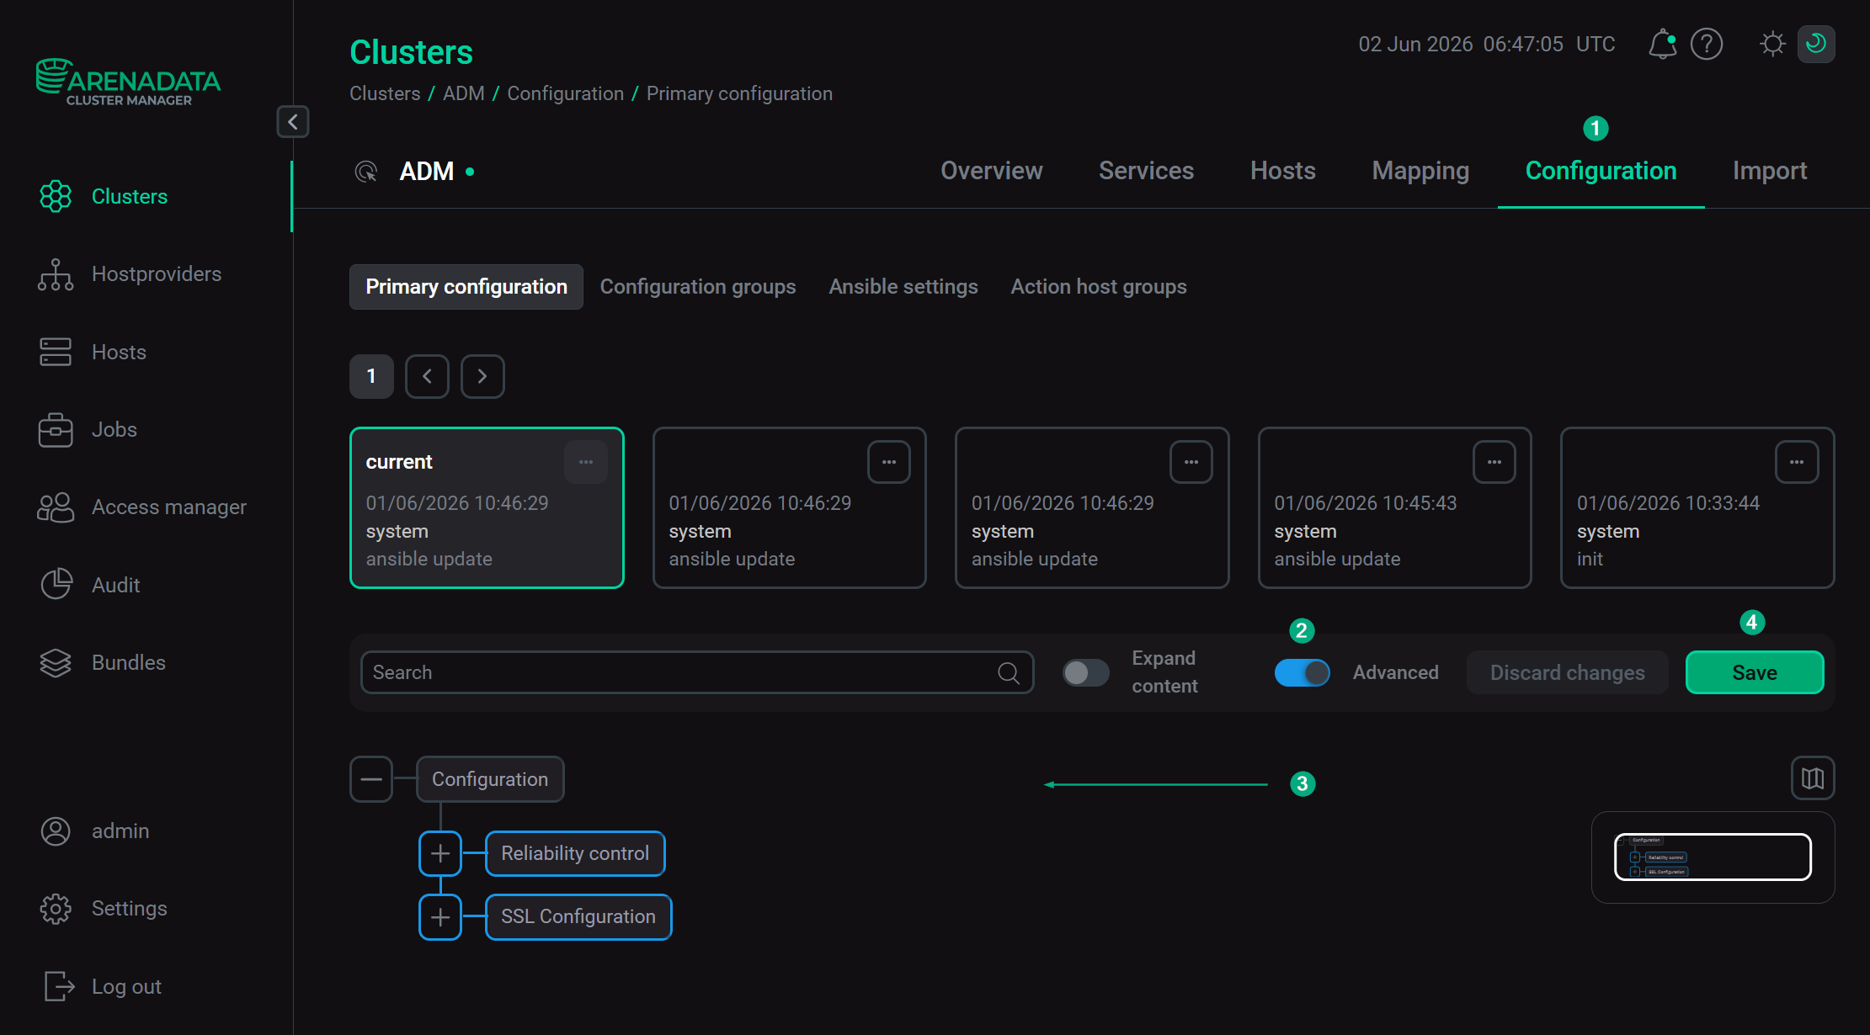The width and height of the screenshot is (1870, 1035).
Task: Select the Configuration tree node
Action: pyautogui.click(x=490, y=779)
